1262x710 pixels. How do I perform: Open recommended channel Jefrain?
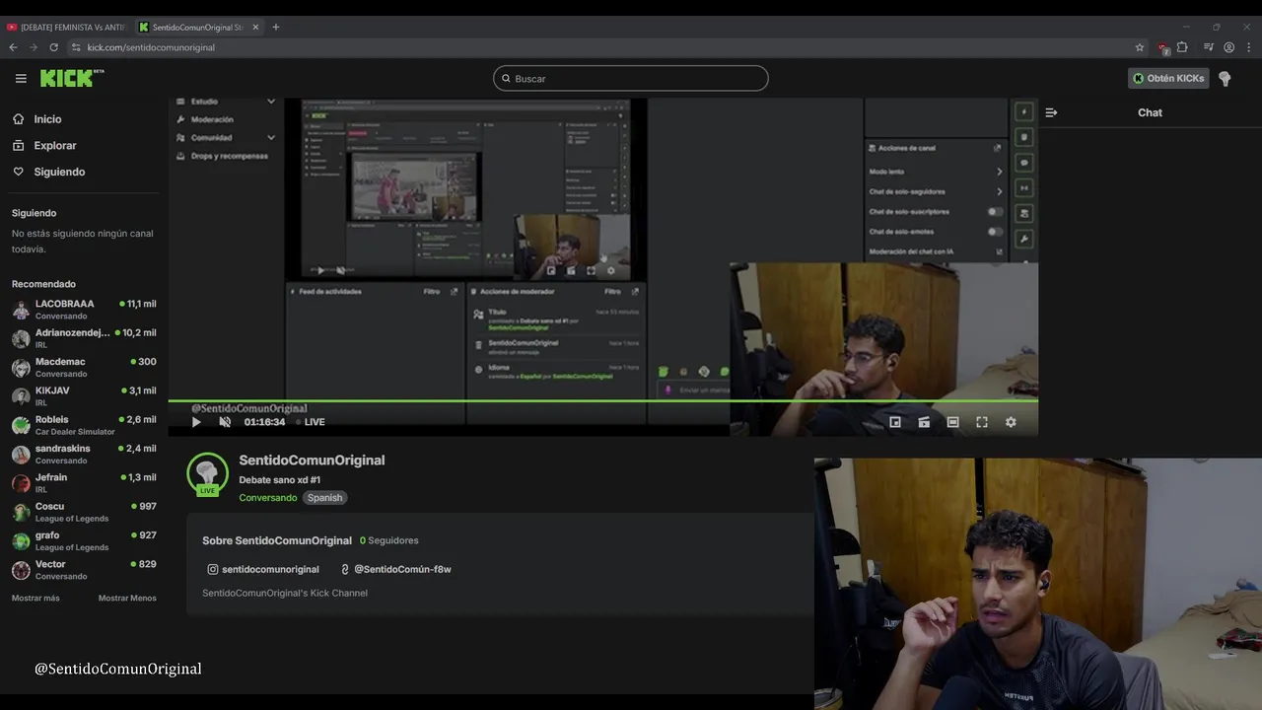pyautogui.click(x=84, y=483)
